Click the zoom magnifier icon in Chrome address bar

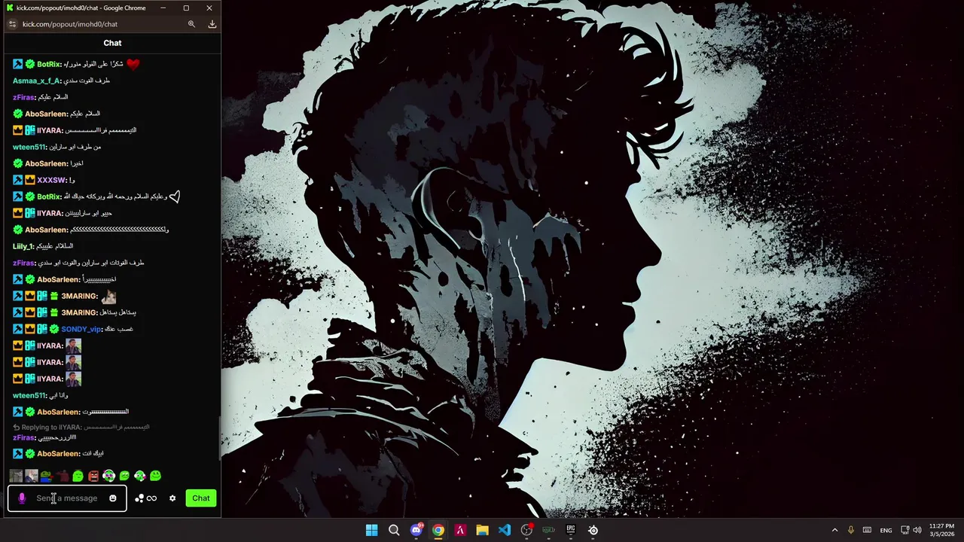pos(191,24)
